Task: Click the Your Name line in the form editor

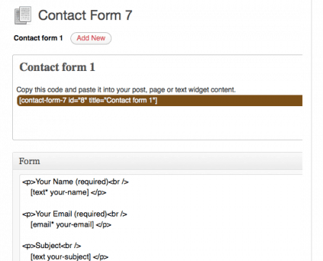Action: 75,182
